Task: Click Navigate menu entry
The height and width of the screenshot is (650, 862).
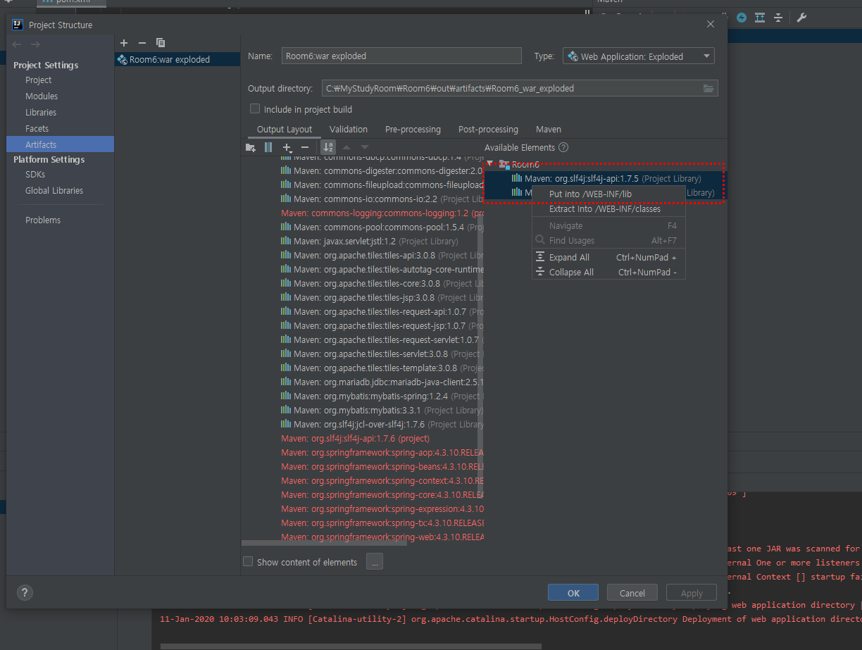Action: click(x=608, y=226)
